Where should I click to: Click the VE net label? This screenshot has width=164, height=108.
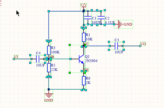pyautogui.click(x=87, y=70)
